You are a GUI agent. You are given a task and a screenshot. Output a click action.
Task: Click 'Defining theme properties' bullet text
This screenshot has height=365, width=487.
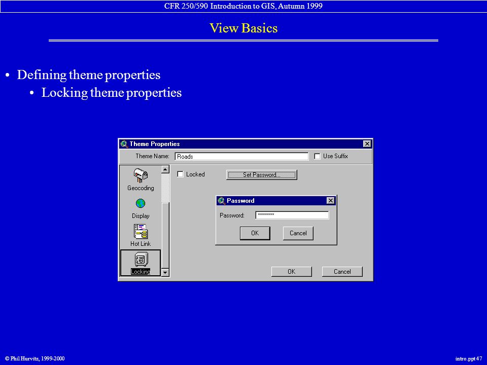[x=88, y=75]
